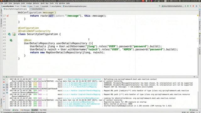201x113 pixels.
Task: Click the make project build icon
Action: tap(160, 6)
